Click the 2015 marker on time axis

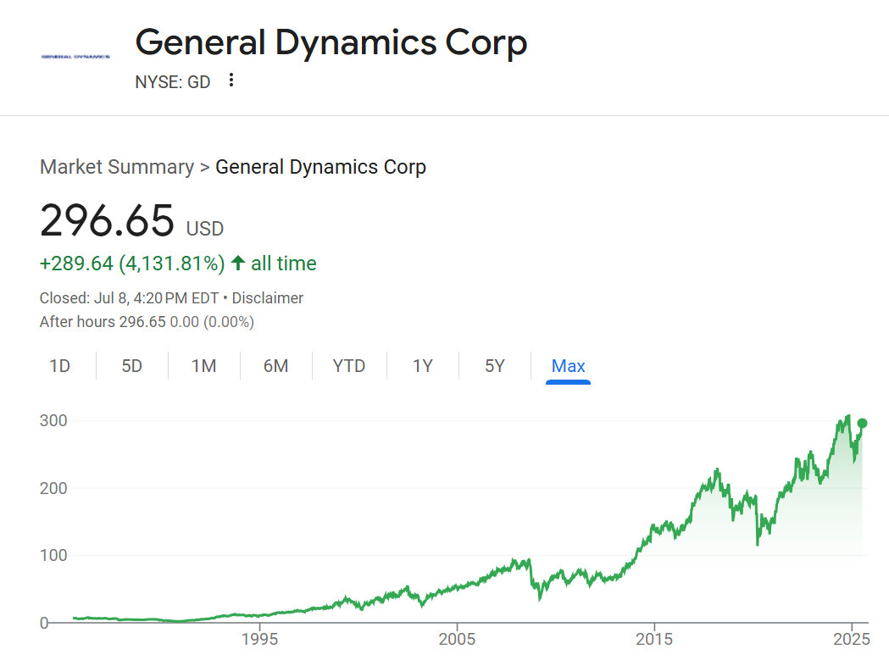pyautogui.click(x=653, y=638)
